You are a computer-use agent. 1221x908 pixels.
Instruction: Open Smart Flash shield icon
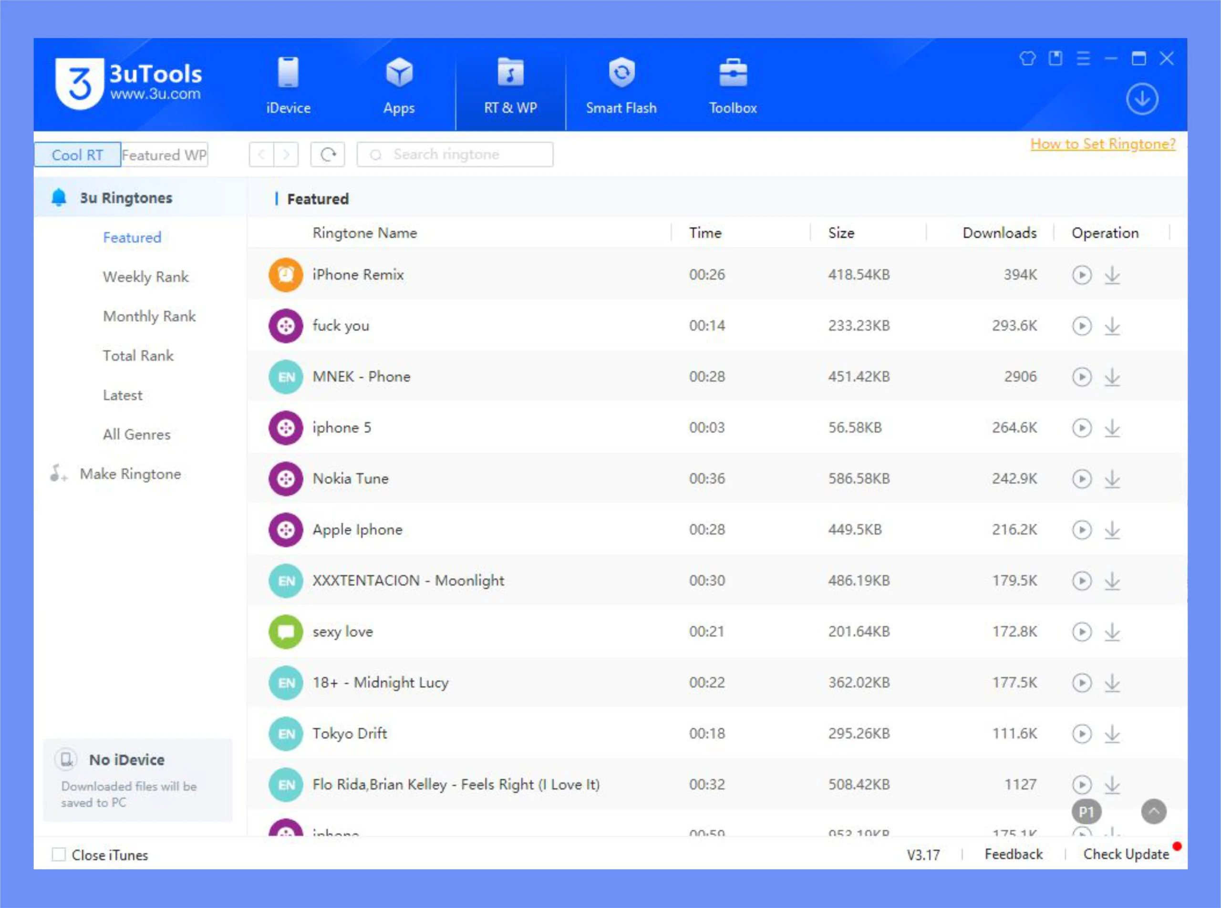(x=621, y=73)
